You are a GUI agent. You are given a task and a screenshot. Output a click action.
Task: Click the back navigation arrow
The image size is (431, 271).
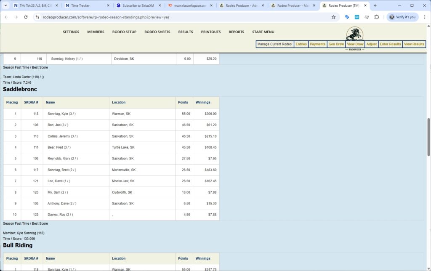click(x=6, y=17)
